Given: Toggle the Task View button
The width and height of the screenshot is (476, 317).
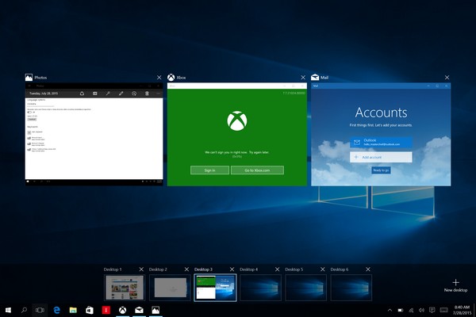Looking at the screenshot, I should click(40, 310).
